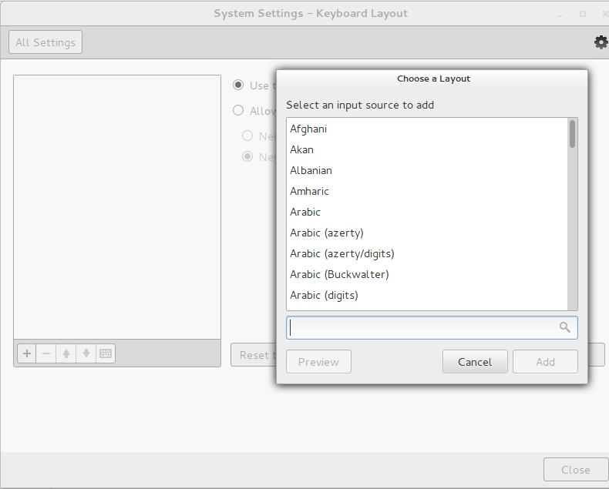Click the Add button in the dialog

(545, 362)
